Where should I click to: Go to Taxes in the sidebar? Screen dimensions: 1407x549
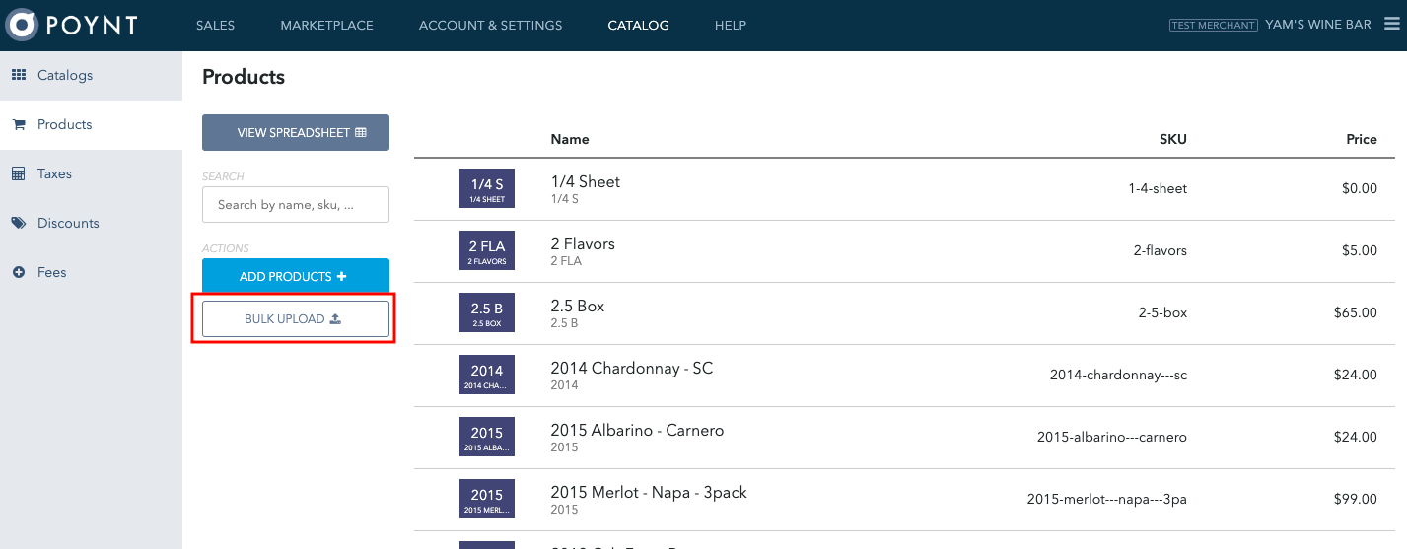(x=91, y=173)
